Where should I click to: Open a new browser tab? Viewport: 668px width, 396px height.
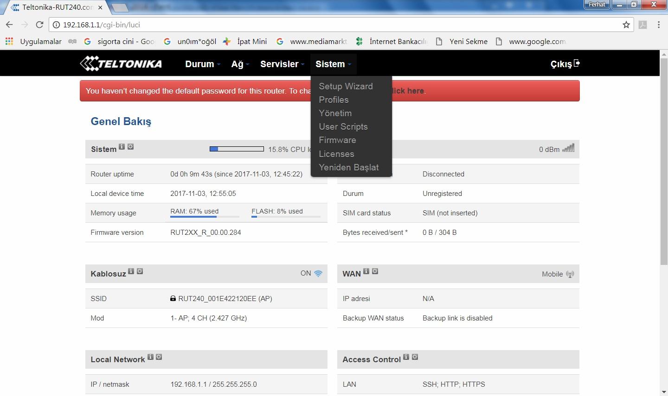click(x=120, y=7)
